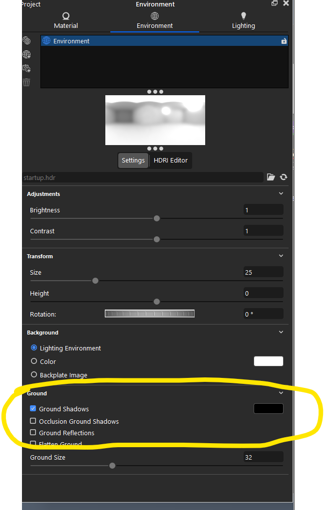The width and height of the screenshot is (324, 510).
Task: Open the HDRI Editor tab
Action: [x=171, y=161]
